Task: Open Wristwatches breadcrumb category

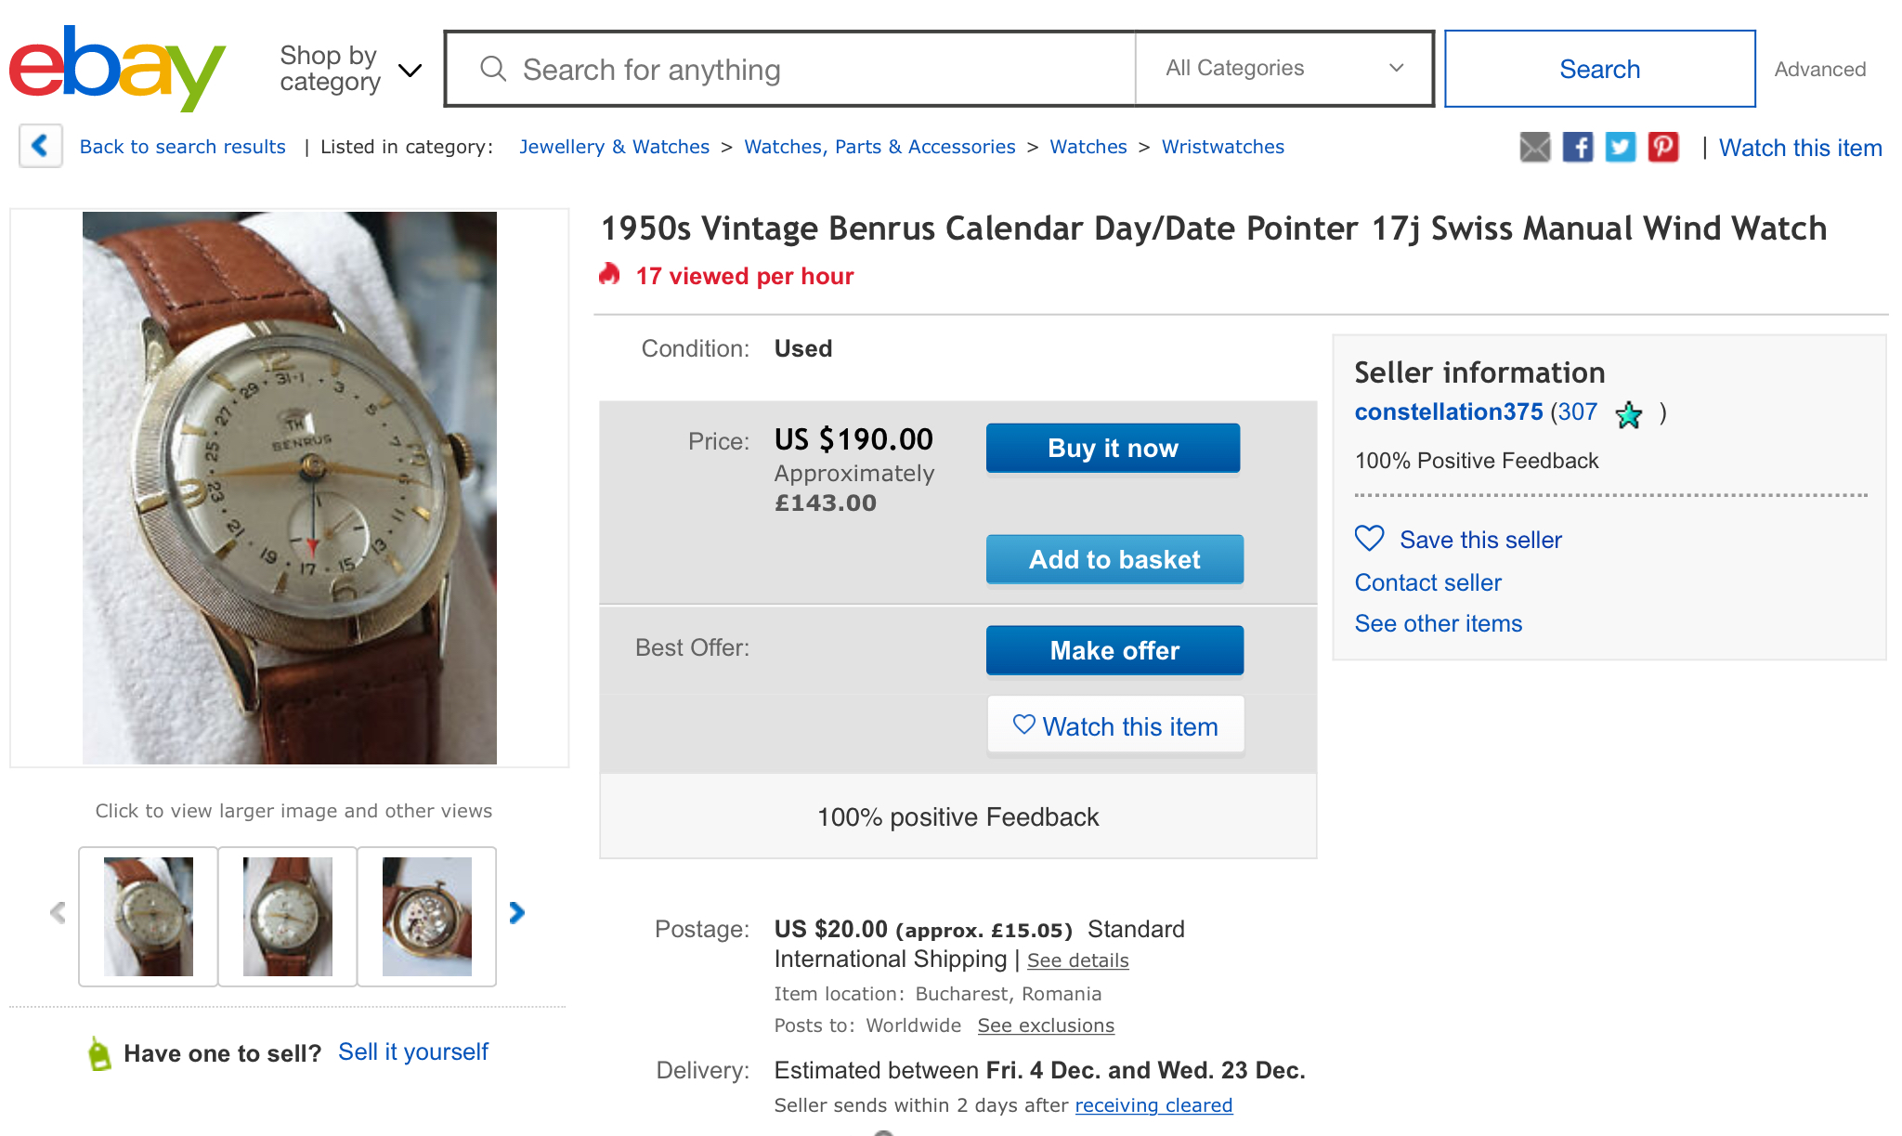Action: click(1222, 147)
